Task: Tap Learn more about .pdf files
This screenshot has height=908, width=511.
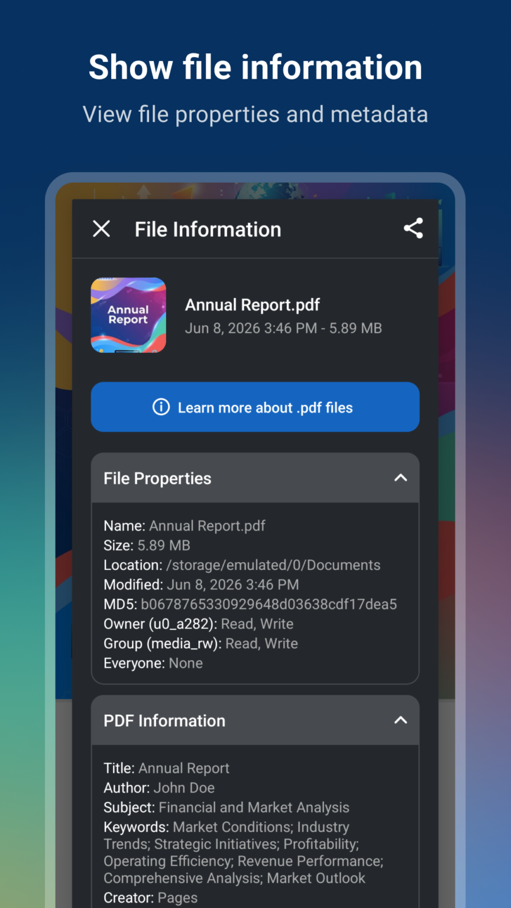Action: point(255,407)
